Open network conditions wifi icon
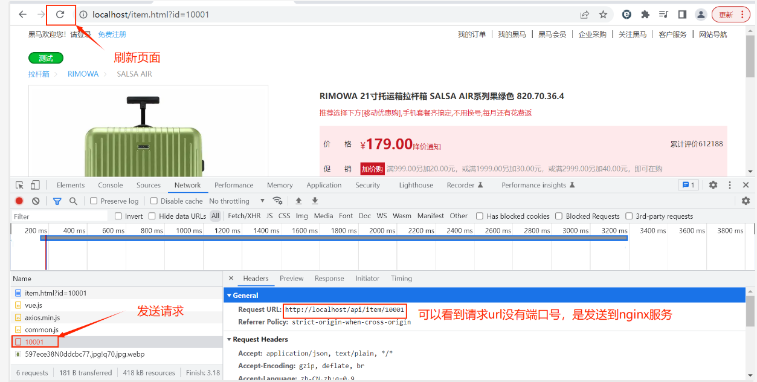 tap(278, 201)
